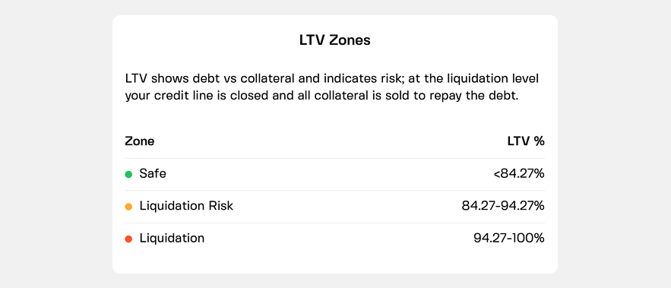Screen dimensions: 671x288
Task: Click the second line about collateral sold
Action: pyautogui.click(x=321, y=96)
